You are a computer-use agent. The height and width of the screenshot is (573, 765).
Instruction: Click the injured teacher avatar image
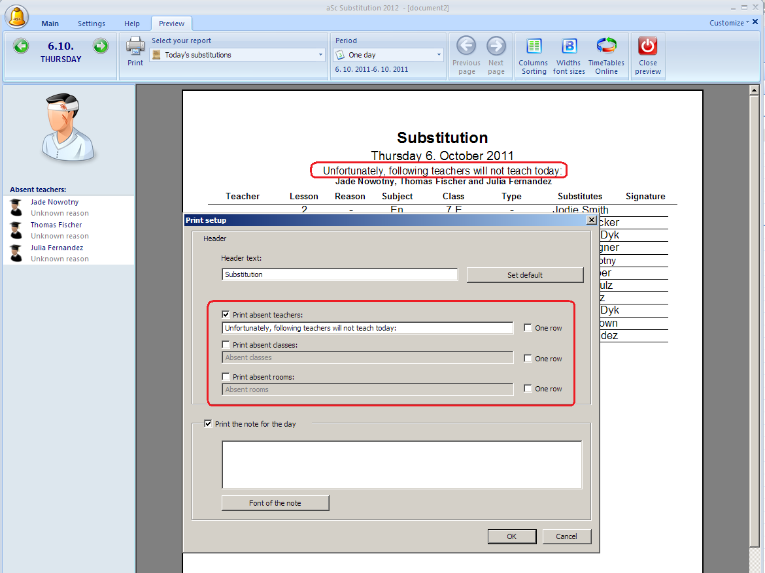(68, 128)
